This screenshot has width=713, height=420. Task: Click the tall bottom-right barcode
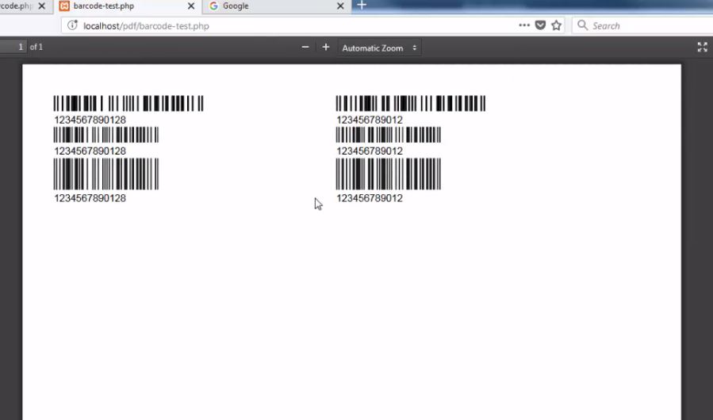point(389,174)
